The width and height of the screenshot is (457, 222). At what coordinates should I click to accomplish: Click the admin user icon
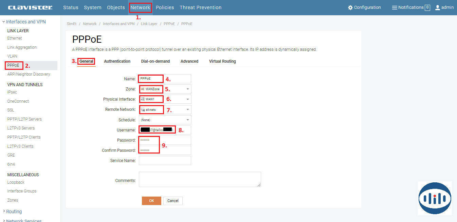click(x=438, y=7)
